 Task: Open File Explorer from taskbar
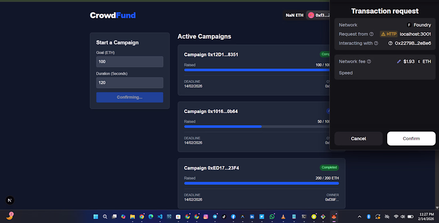point(132,217)
